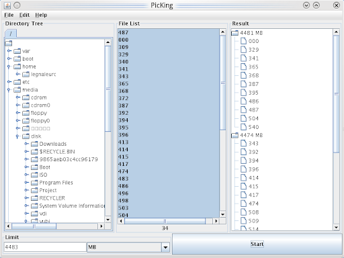Click the etc folder icon

pyautogui.click(x=17, y=82)
